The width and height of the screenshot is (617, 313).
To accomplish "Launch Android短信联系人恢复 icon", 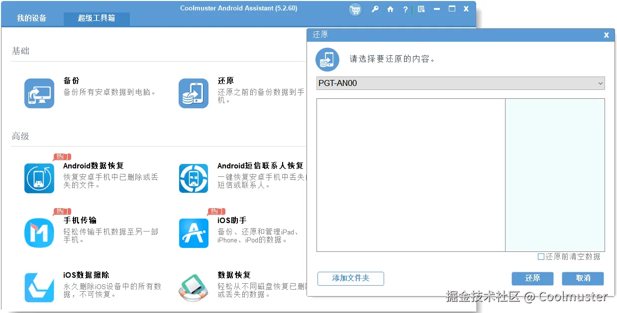I will (x=194, y=178).
